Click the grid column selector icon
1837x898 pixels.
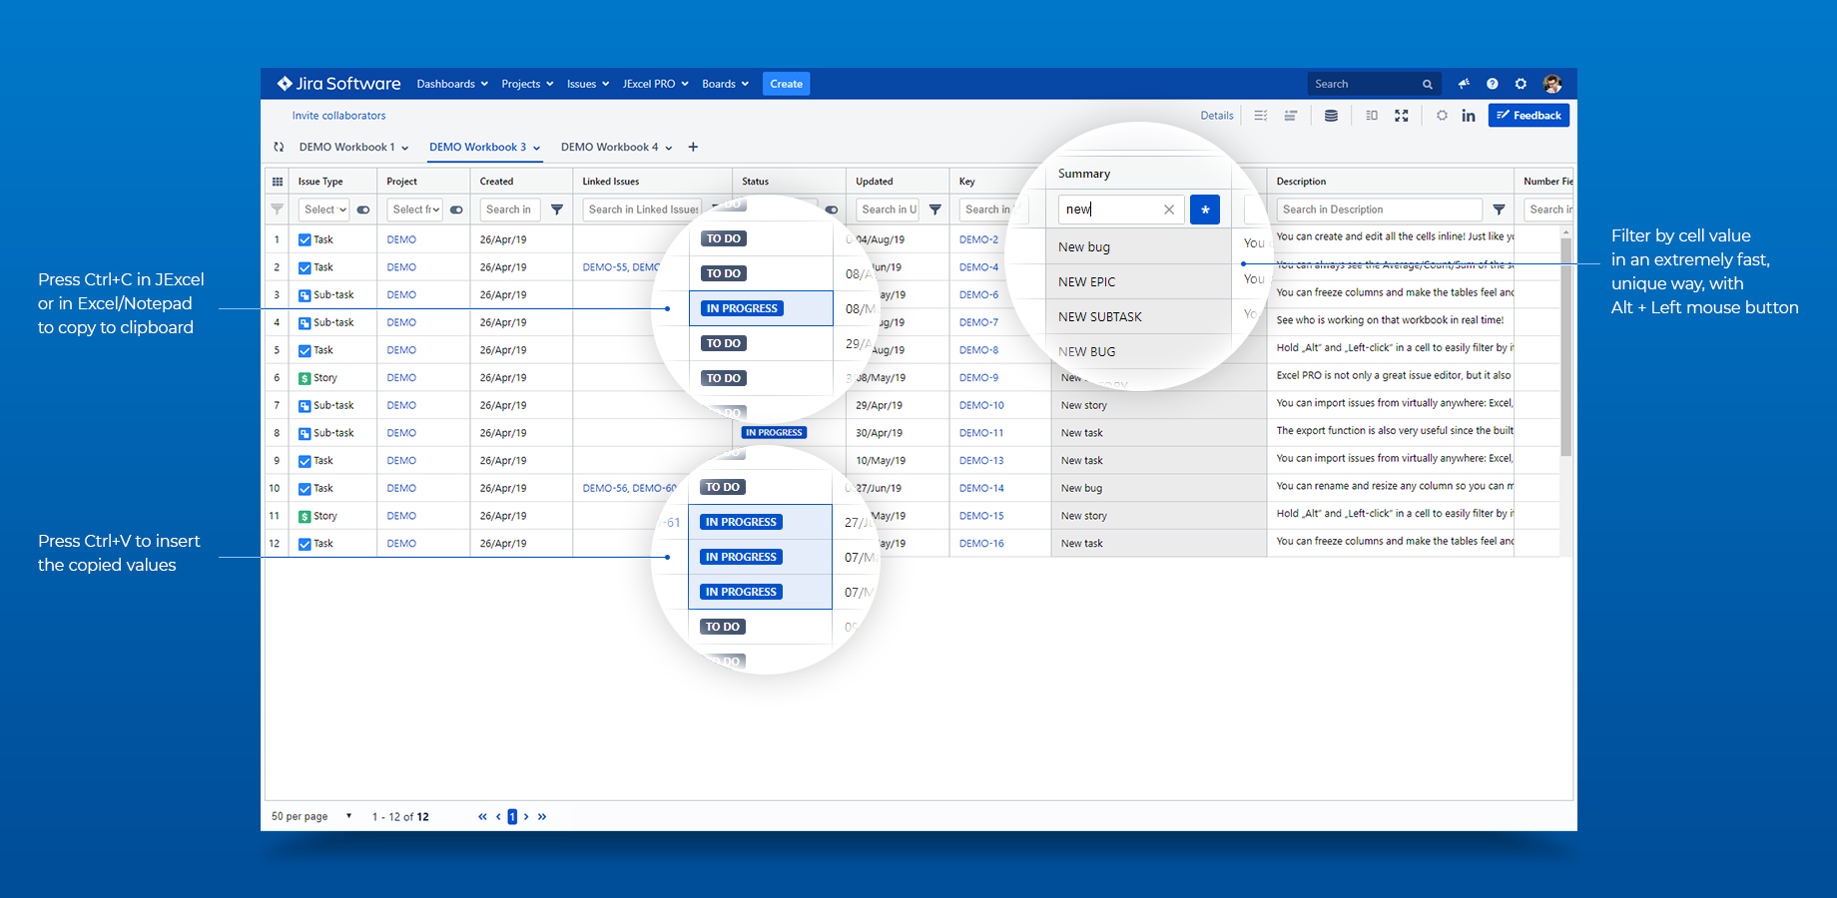(278, 182)
